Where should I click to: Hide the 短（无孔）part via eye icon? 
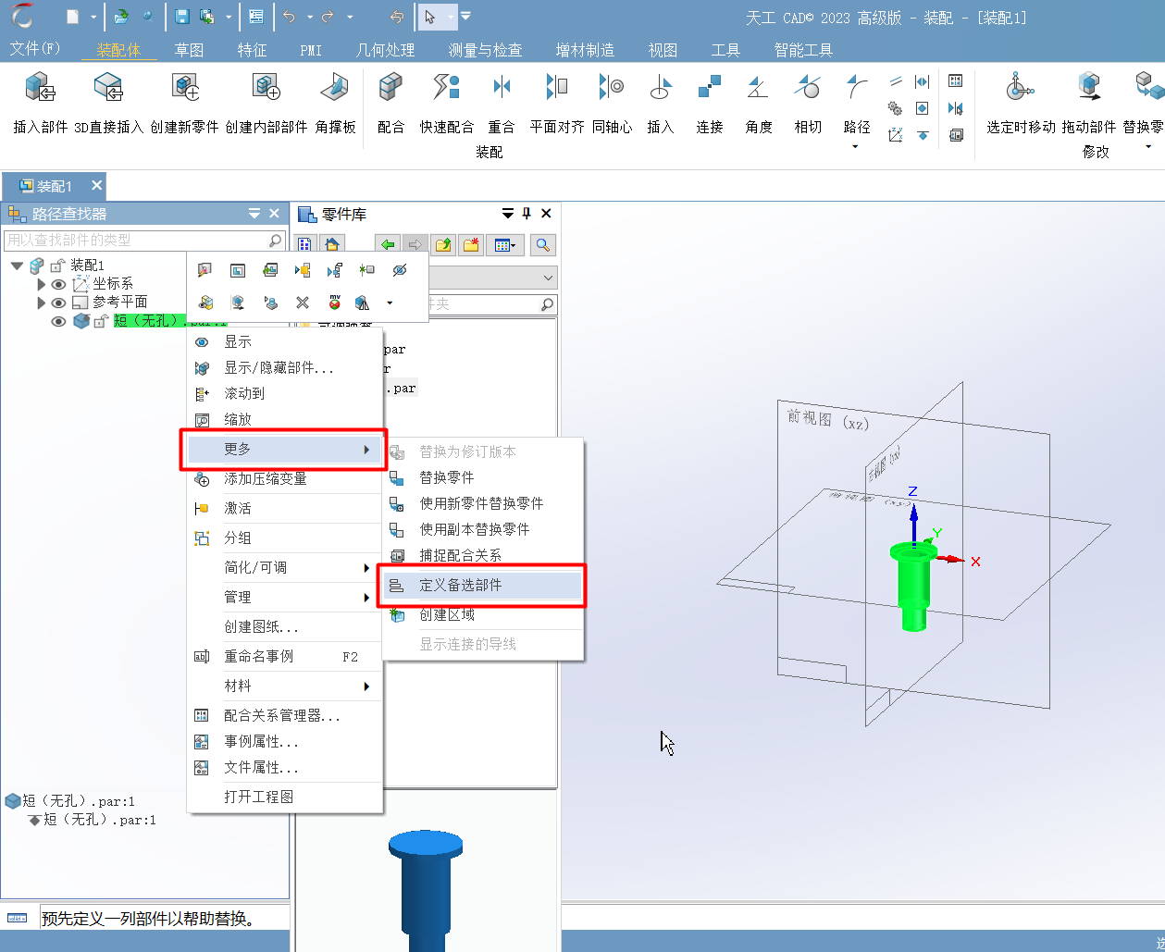pos(58,321)
